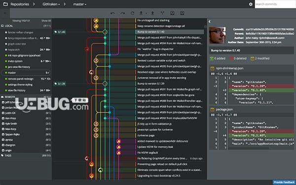Click the 0 deleted filter
296x185 pixels.
click(x=238, y=59)
